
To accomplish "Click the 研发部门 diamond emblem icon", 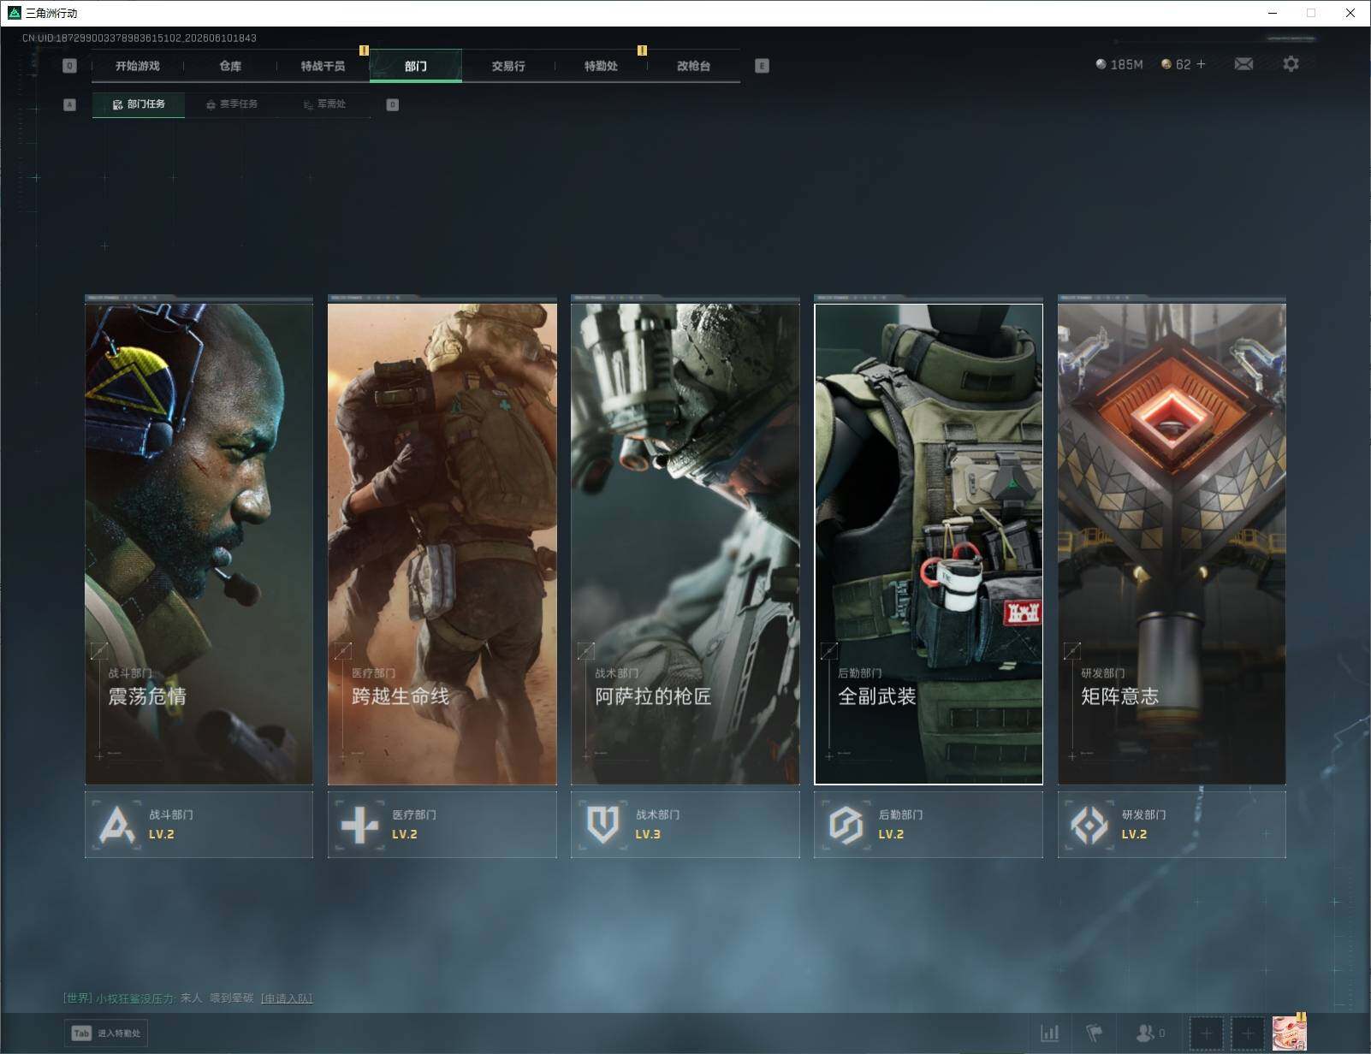I will click(x=1089, y=825).
